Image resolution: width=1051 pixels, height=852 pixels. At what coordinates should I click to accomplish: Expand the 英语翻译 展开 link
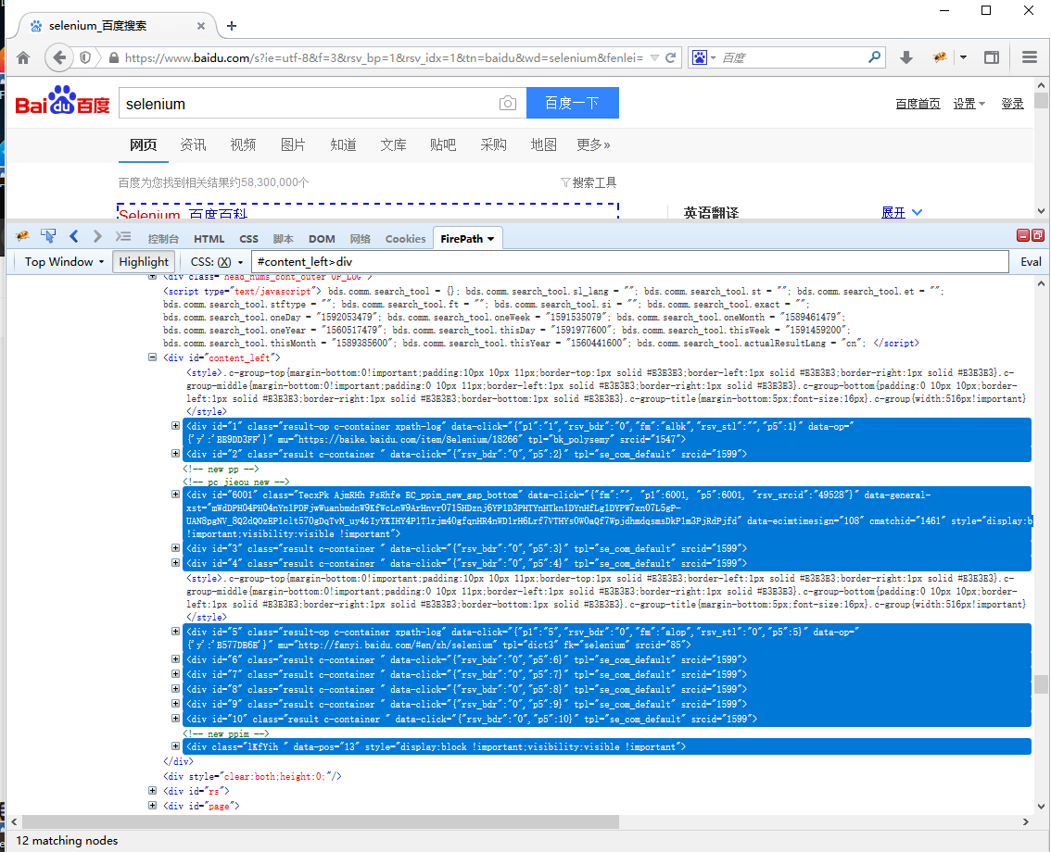coord(902,212)
